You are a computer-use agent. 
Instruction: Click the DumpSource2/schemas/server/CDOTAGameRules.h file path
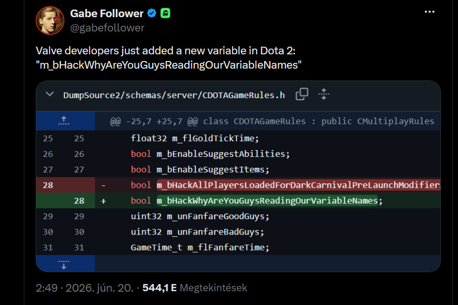[174, 95]
